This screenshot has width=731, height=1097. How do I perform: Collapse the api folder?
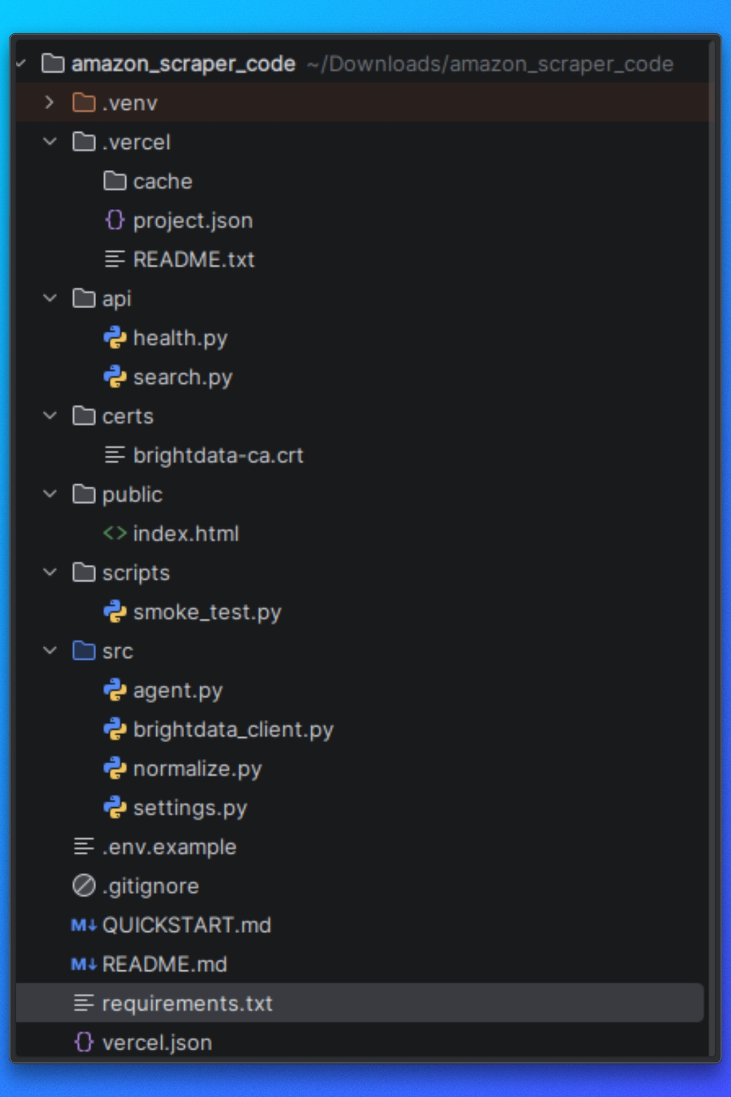click(x=49, y=299)
